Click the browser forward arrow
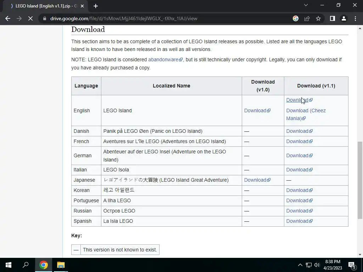The width and height of the screenshot is (363, 272). coord(19,18)
